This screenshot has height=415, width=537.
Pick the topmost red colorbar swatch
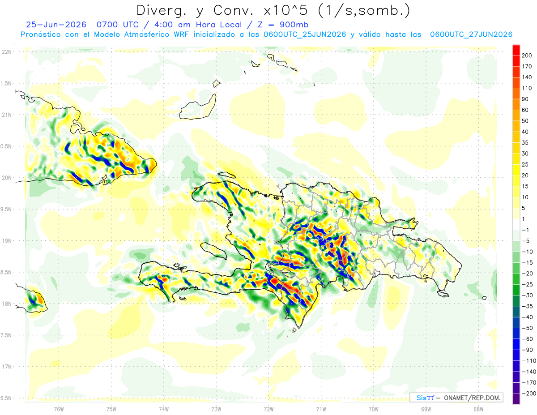[516, 50]
